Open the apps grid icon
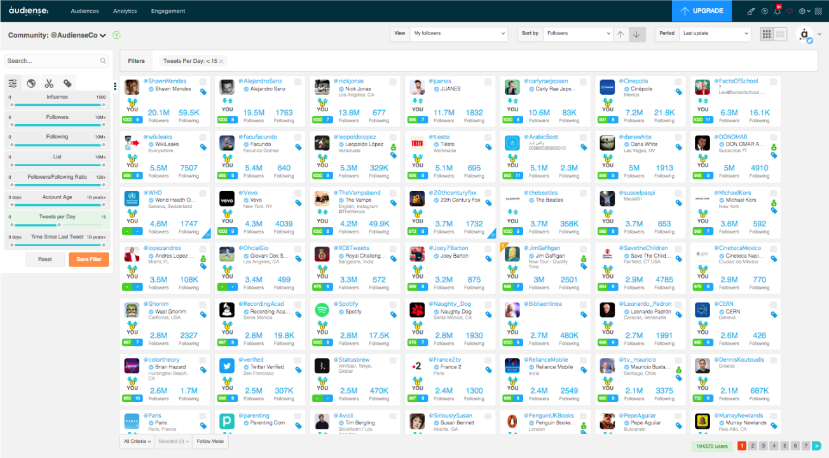The image size is (829, 458). [818, 11]
